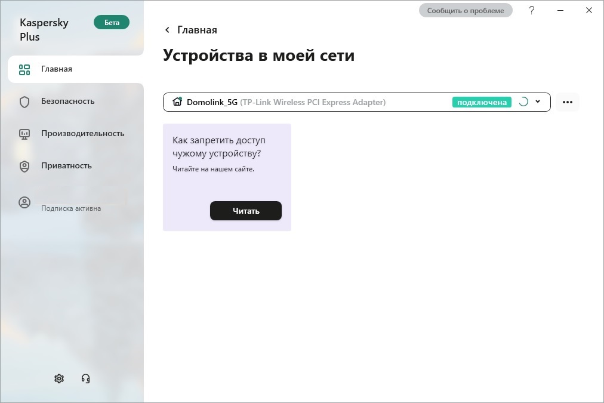Select the Производительность sidebar item

(x=82, y=134)
